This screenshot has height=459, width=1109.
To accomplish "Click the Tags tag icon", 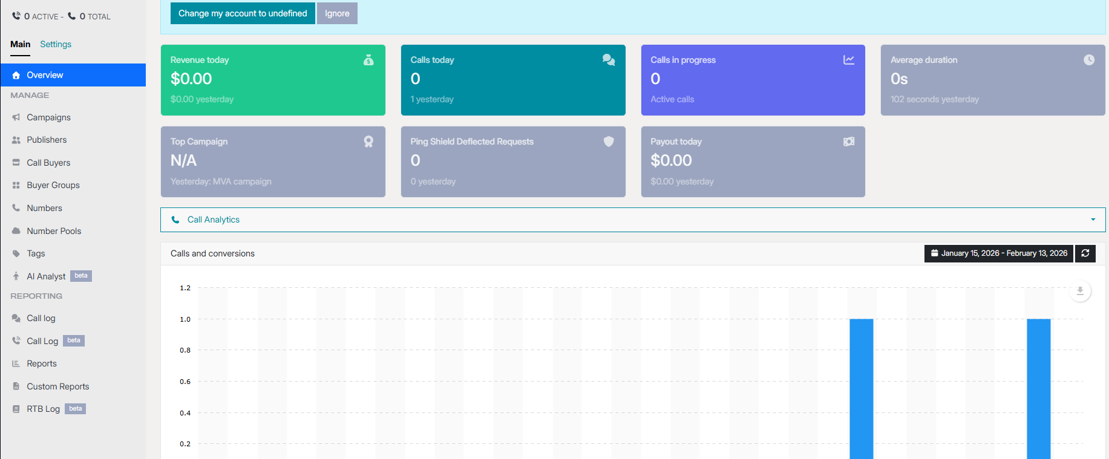I will [x=16, y=253].
